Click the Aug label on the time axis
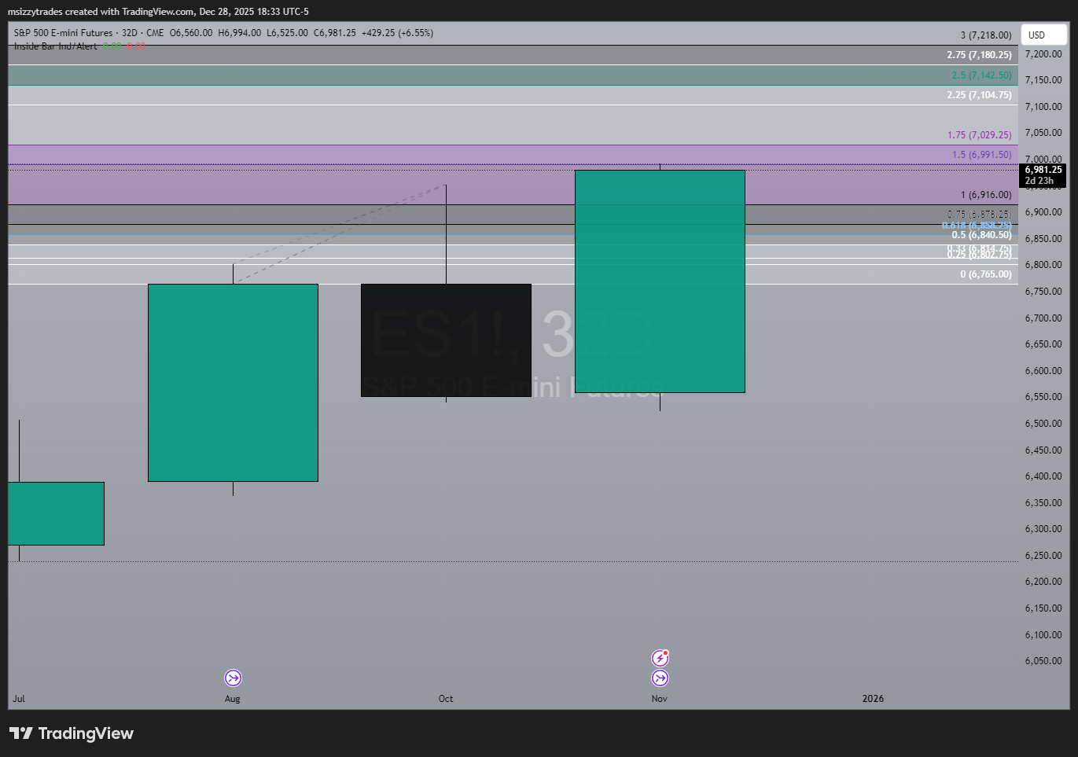Image resolution: width=1078 pixels, height=757 pixels. pyautogui.click(x=233, y=699)
